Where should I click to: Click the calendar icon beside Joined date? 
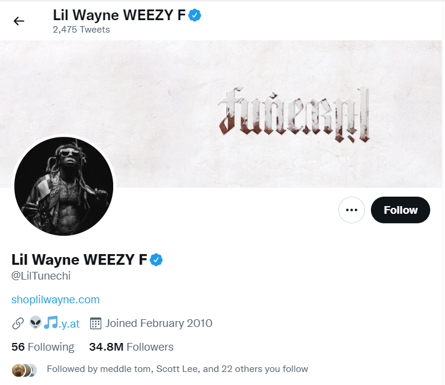pos(95,323)
